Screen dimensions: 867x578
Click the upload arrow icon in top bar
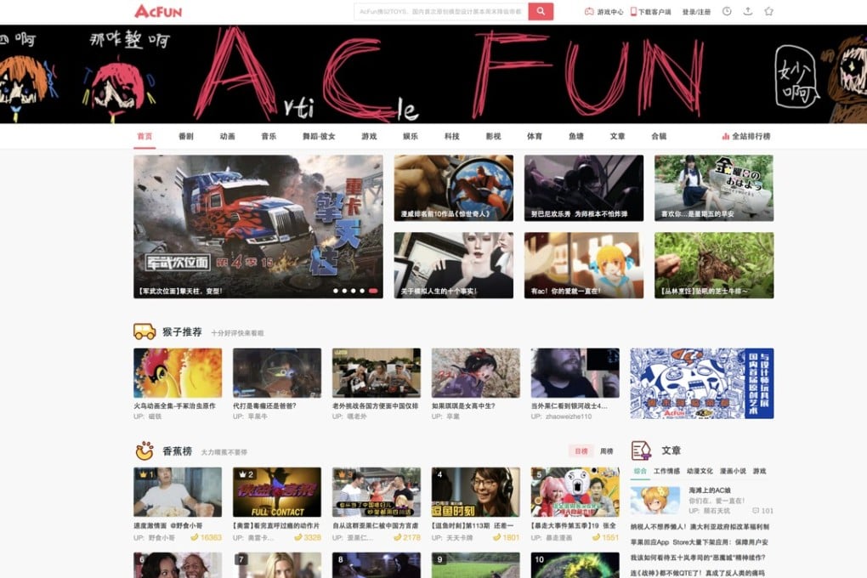click(747, 11)
